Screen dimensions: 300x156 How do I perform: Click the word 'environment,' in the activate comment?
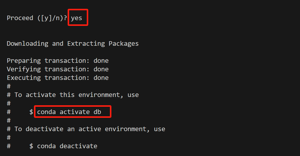click(x=101, y=95)
